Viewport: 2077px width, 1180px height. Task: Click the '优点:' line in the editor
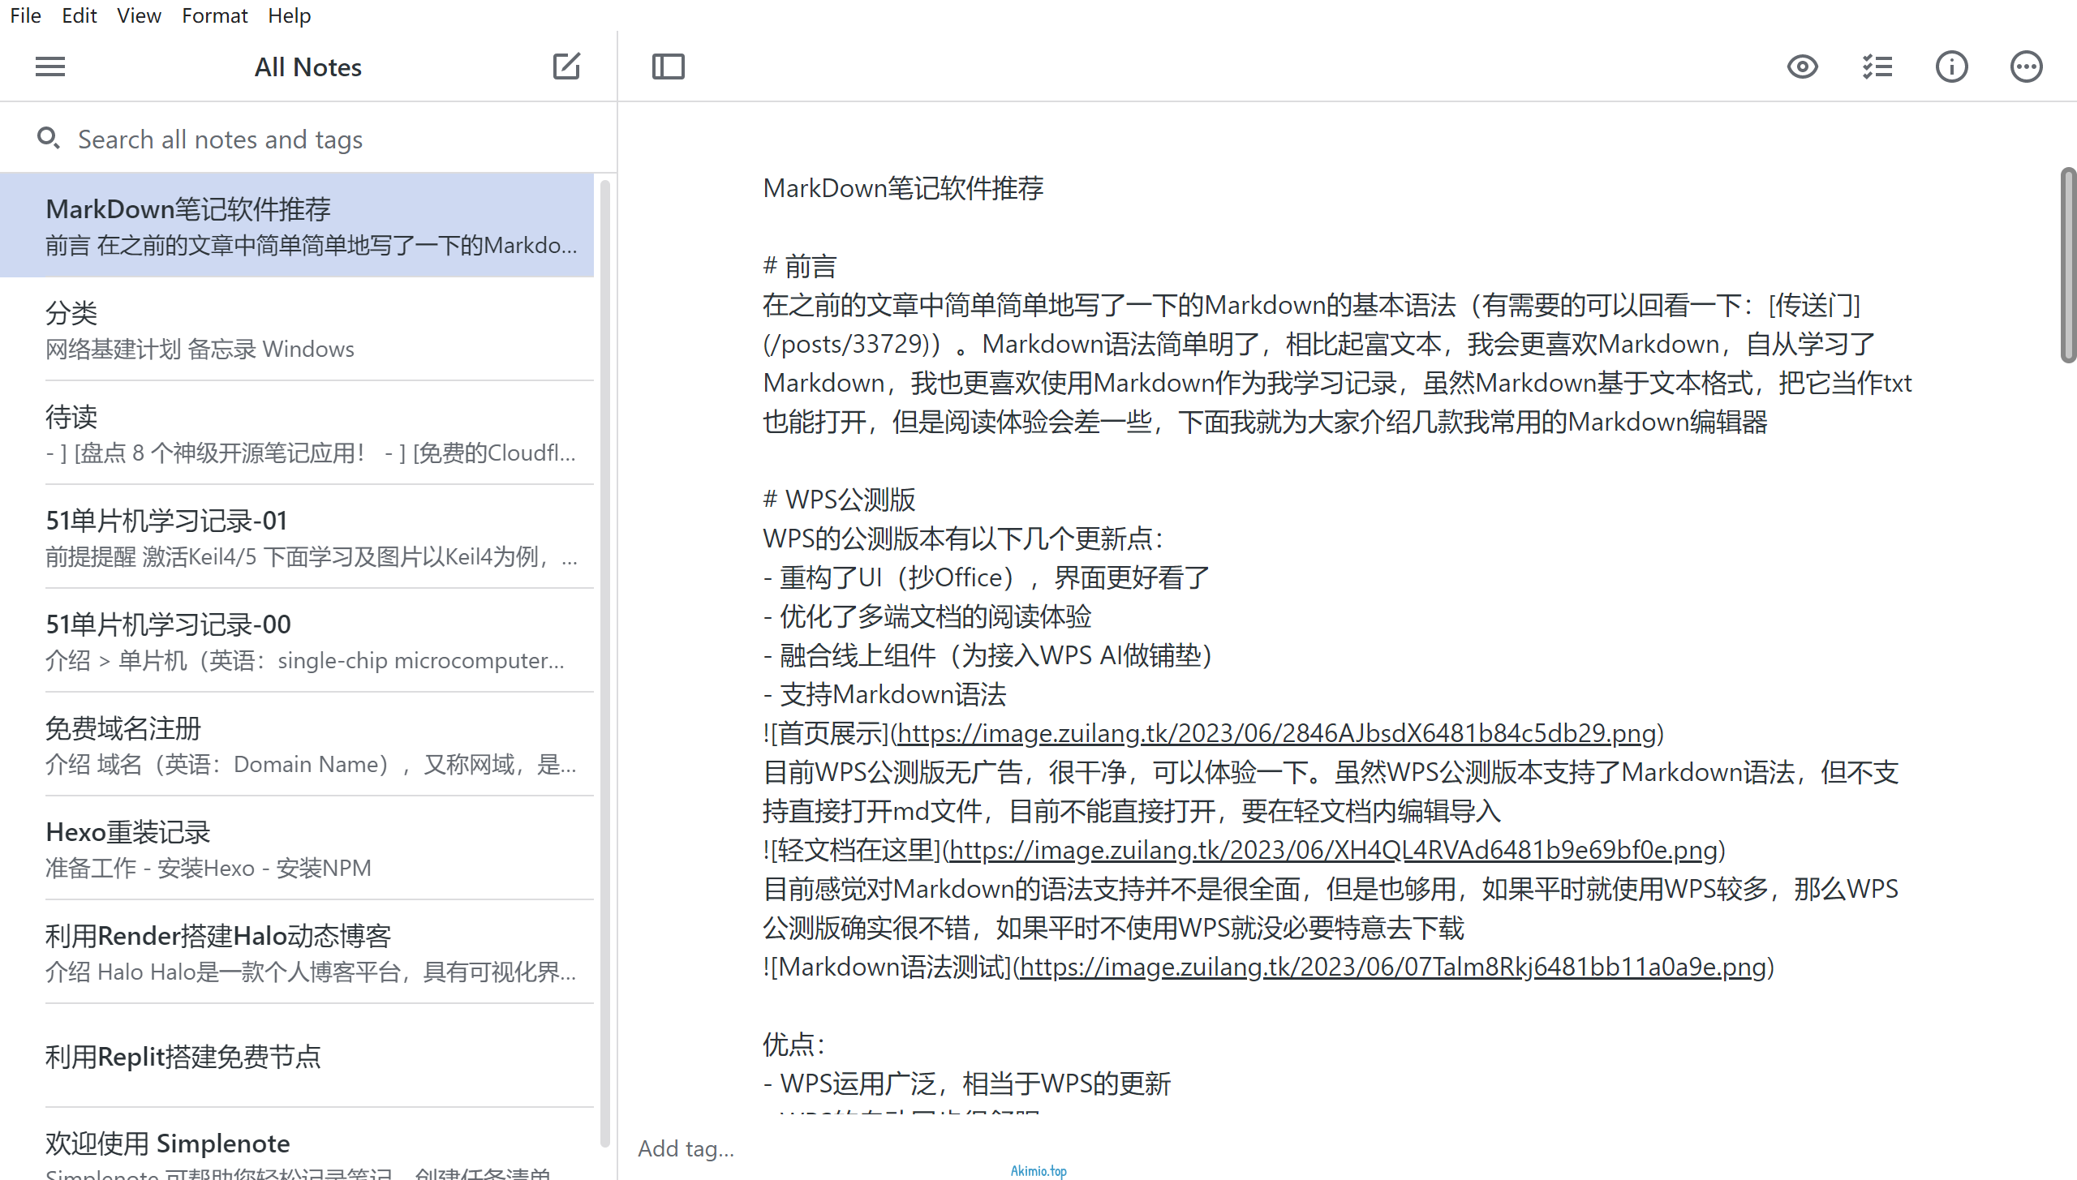(794, 1045)
